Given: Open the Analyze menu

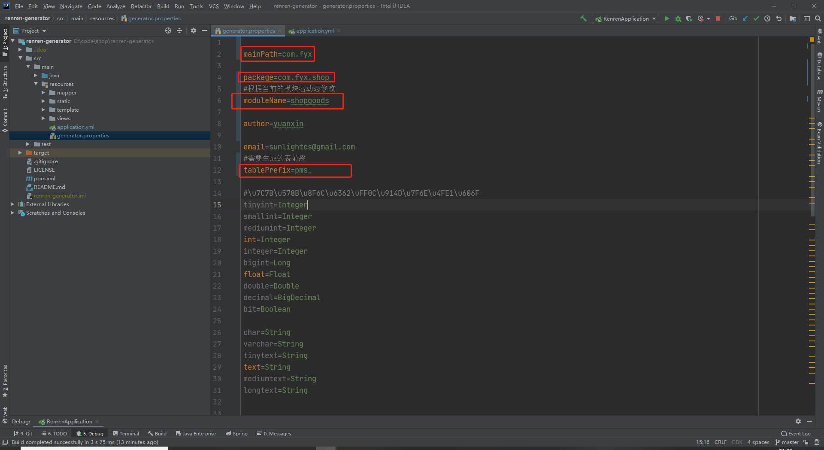Looking at the screenshot, I should [116, 6].
